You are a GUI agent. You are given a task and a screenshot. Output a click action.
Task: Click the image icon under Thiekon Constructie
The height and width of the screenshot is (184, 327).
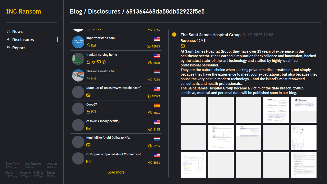pyautogui.click(x=94, y=78)
